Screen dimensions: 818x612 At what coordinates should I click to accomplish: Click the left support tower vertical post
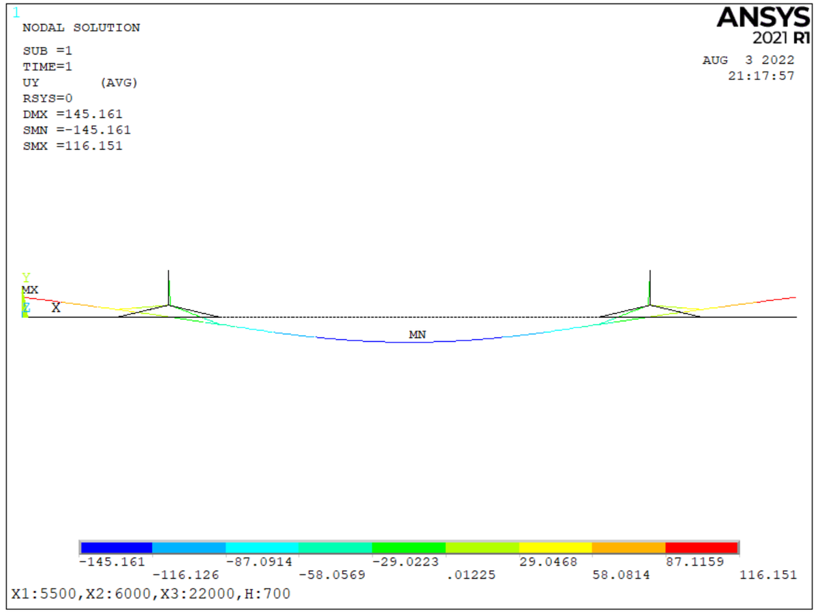pos(169,287)
